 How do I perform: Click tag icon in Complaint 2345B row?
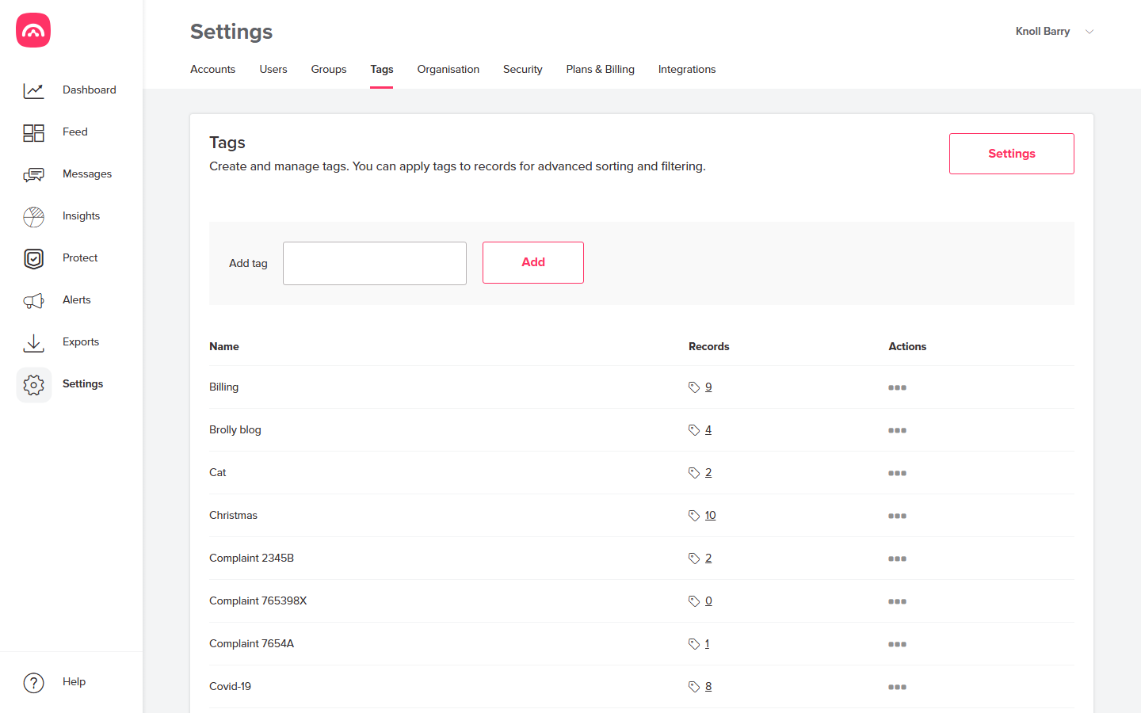(694, 559)
